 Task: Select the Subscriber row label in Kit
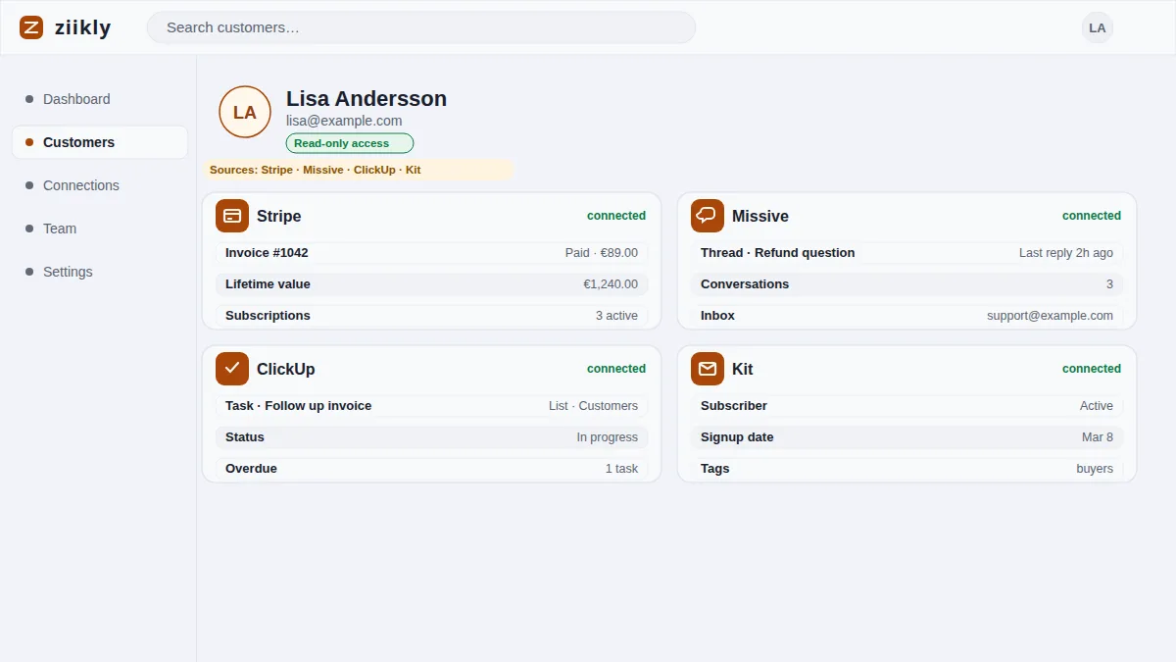pyautogui.click(x=734, y=406)
